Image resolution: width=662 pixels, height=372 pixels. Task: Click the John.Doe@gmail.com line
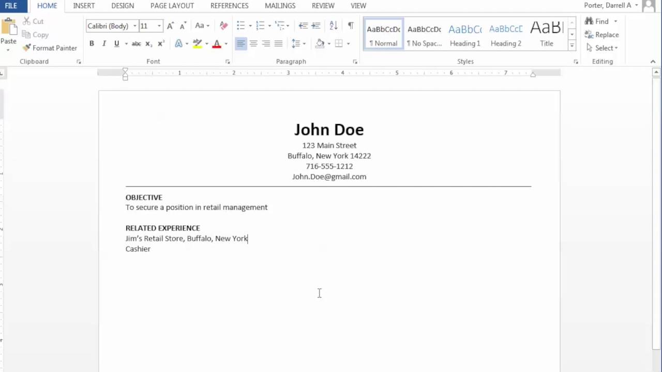pos(329,177)
